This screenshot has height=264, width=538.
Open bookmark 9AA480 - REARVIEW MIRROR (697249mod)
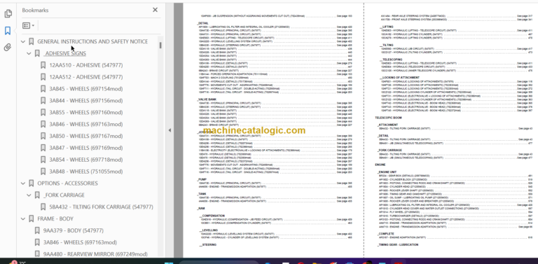95,254
